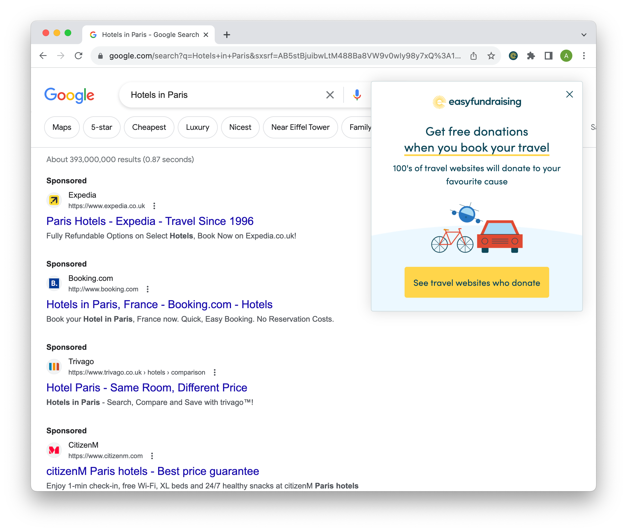627x532 pixels.
Task: Click See travel websites who donate button
Action: click(x=477, y=283)
